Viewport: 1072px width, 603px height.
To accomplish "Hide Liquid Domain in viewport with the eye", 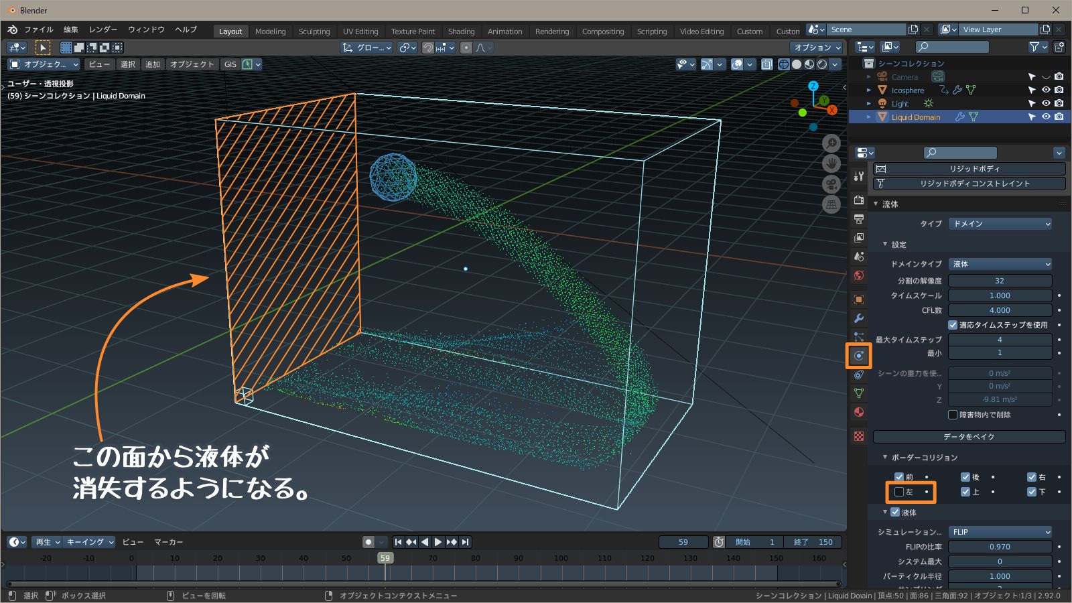I will [x=1046, y=117].
